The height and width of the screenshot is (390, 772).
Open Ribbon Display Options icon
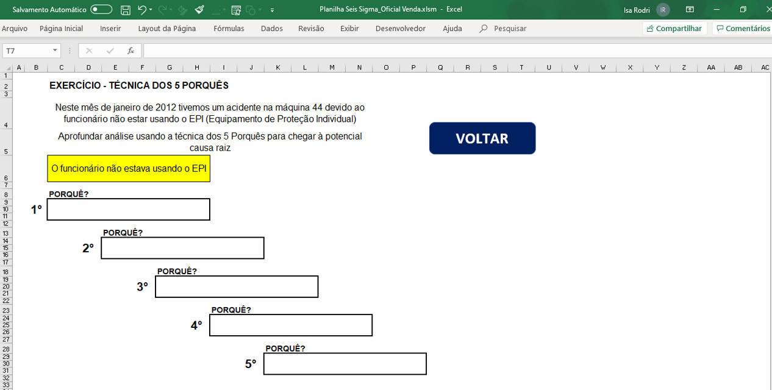690,10
